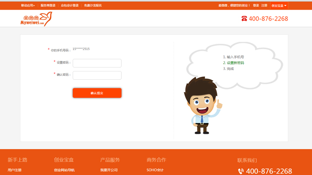The width and height of the screenshot is (312, 175).
Task: Click the footer phone handset icon
Action: (241, 171)
